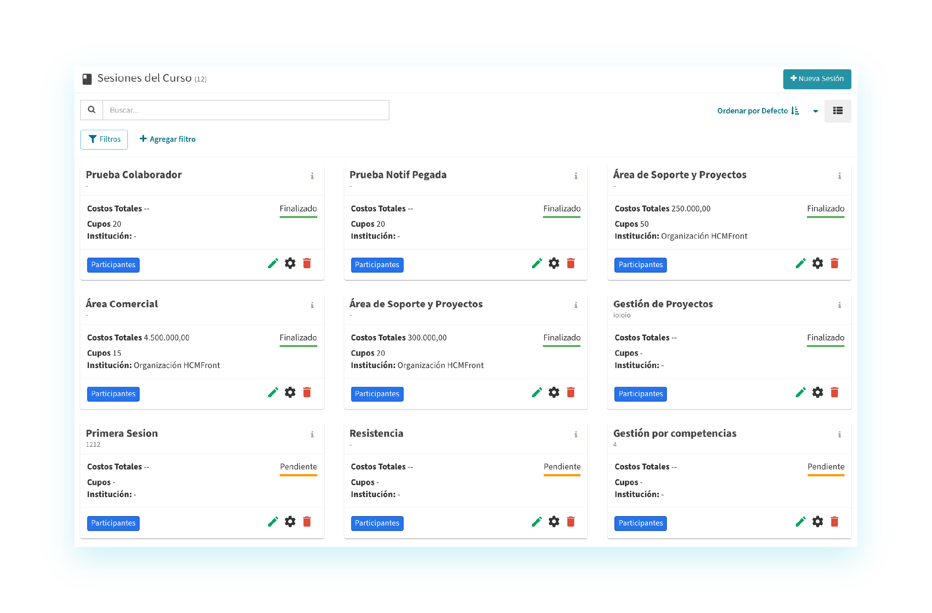The width and height of the screenshot is (932, 613).
Task: Open settings gear for Área Comercial
Action: (290, 393)
